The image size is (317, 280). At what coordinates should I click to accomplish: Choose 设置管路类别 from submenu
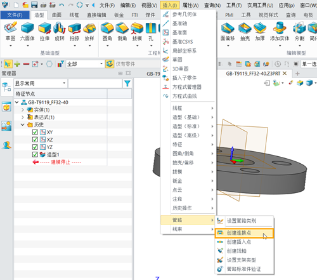click(244, 221)
